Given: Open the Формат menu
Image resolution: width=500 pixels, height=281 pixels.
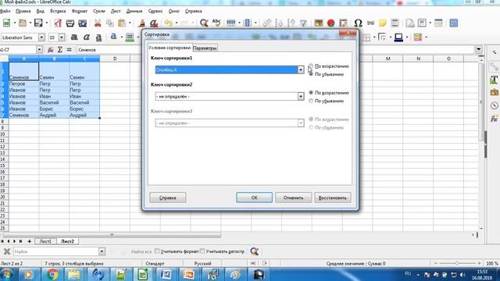Looking at the screenshot, I should click(x=80, y=11).
